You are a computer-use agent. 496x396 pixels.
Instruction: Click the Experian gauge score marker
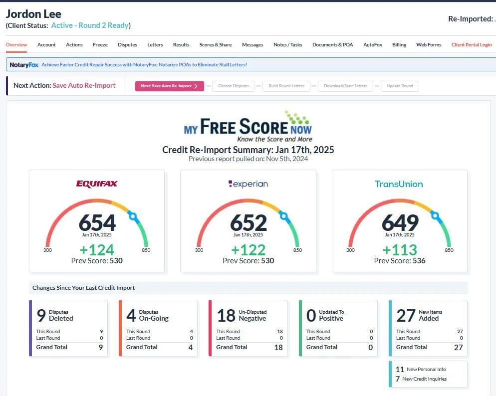(284, 216)
